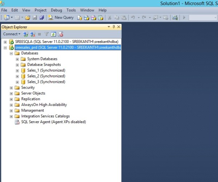Viewport: 218px width, 182px height.
Task: Open the Debug menu
Action: (x=56, y=10)
